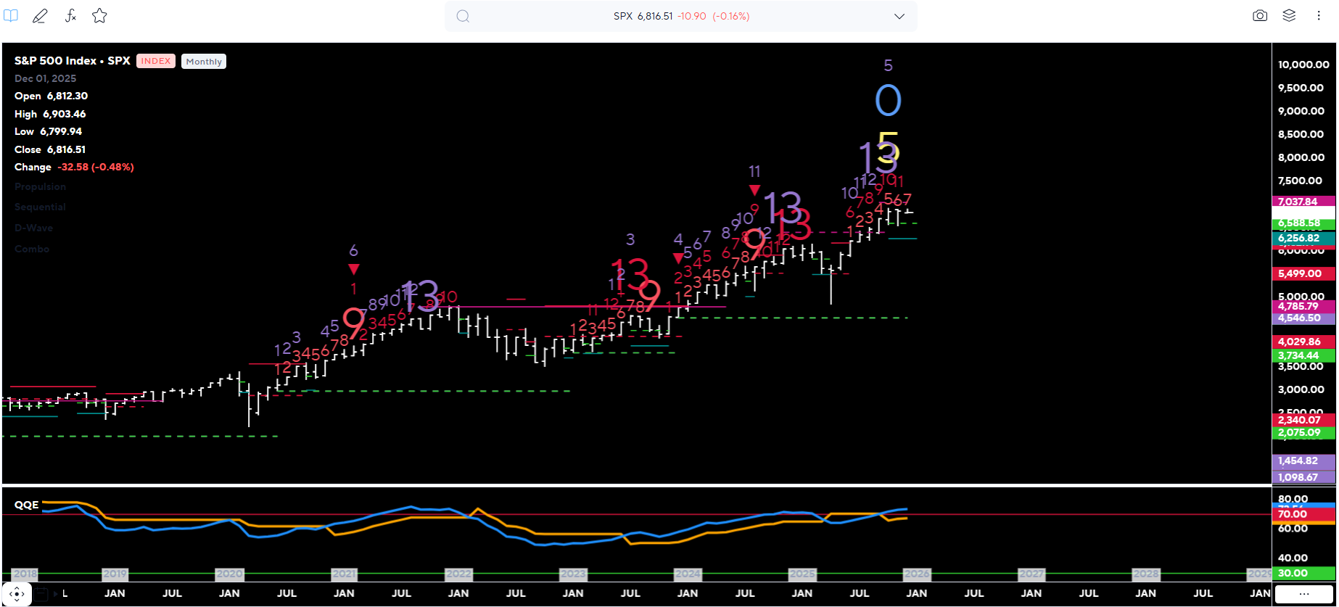The width and height of the screenshot is (1339, 607).
Task: Click the magnifier search icon
Action: pos(463,16)
